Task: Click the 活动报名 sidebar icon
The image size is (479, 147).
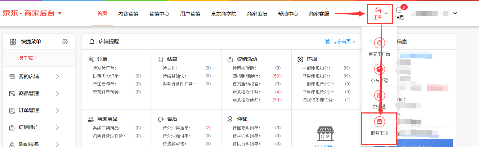Action: click(x=12, y=144)
